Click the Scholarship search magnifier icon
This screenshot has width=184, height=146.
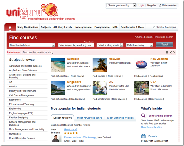pyautogui.click(x=143, y=115)
